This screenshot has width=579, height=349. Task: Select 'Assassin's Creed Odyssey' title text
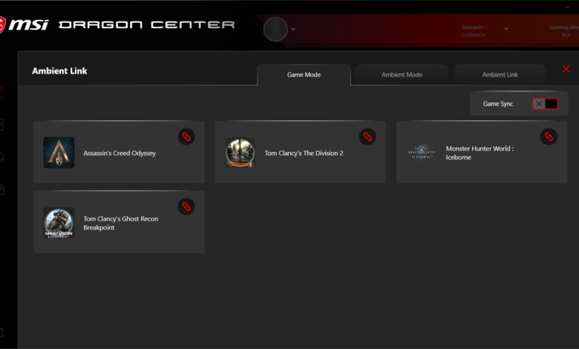(120, 153)
